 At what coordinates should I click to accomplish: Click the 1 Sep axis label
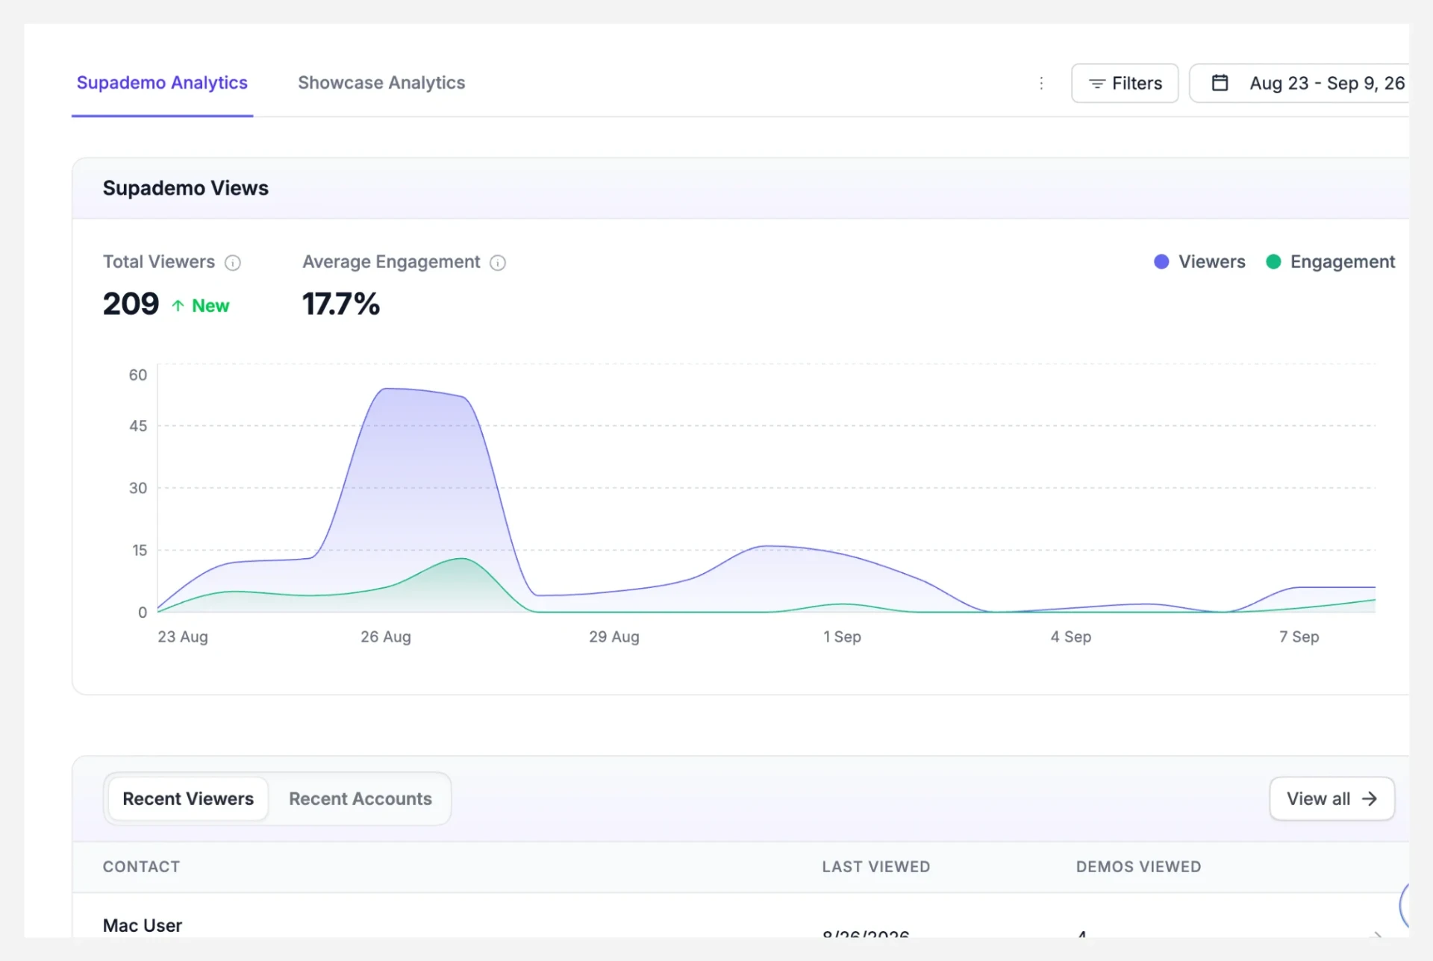(x=843, y=637)
